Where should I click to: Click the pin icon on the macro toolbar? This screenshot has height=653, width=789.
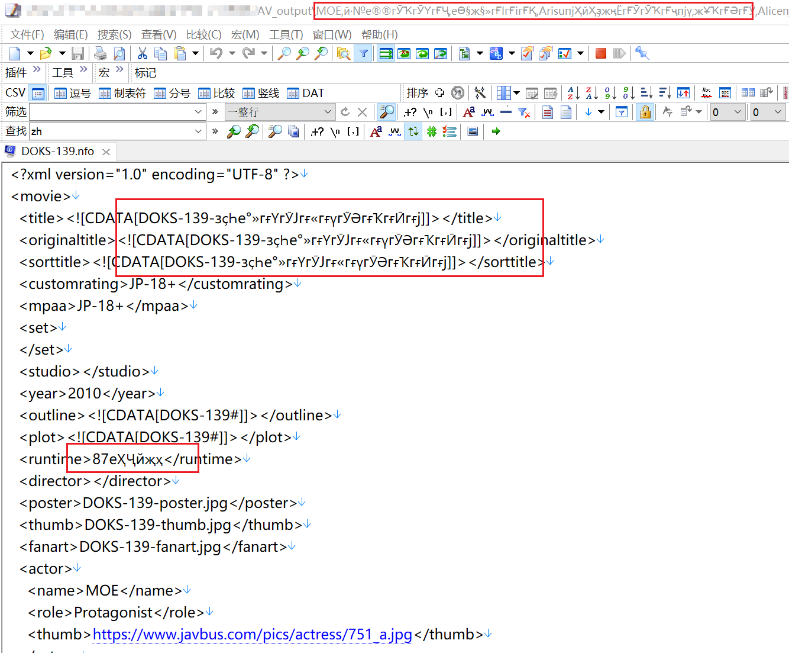point(642,53)
